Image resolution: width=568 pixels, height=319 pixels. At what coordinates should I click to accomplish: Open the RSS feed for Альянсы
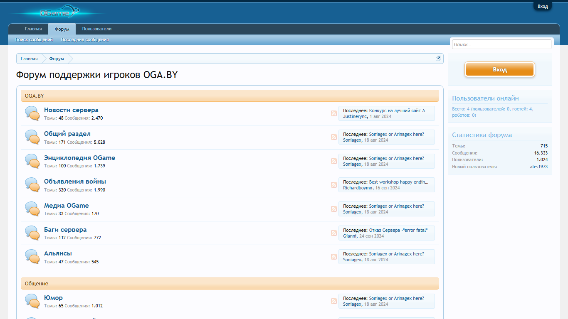click(x=334, y=257)
